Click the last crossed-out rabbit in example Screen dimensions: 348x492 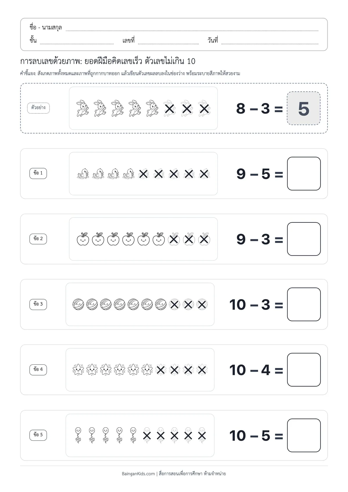[204, 108]
